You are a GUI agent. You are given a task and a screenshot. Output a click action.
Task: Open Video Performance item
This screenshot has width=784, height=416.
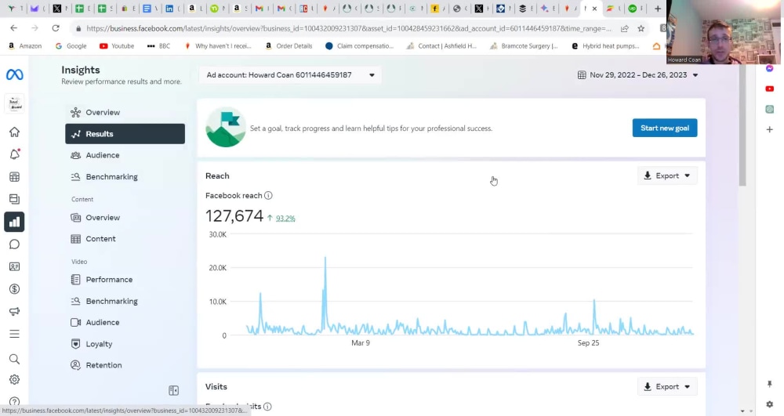coord(125,280)
